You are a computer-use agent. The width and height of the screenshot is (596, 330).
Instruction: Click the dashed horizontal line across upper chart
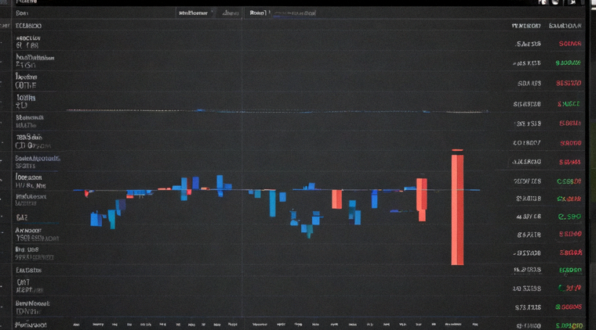point(278,111)
